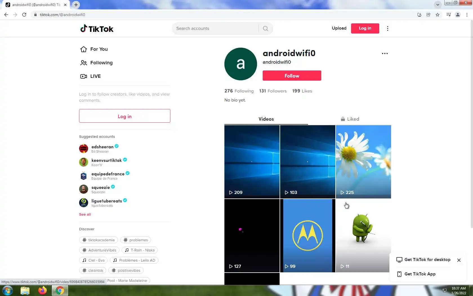This screenshot has width=473, height=296.
Task: Select LIVE in the sidebar
Action: 95,76
